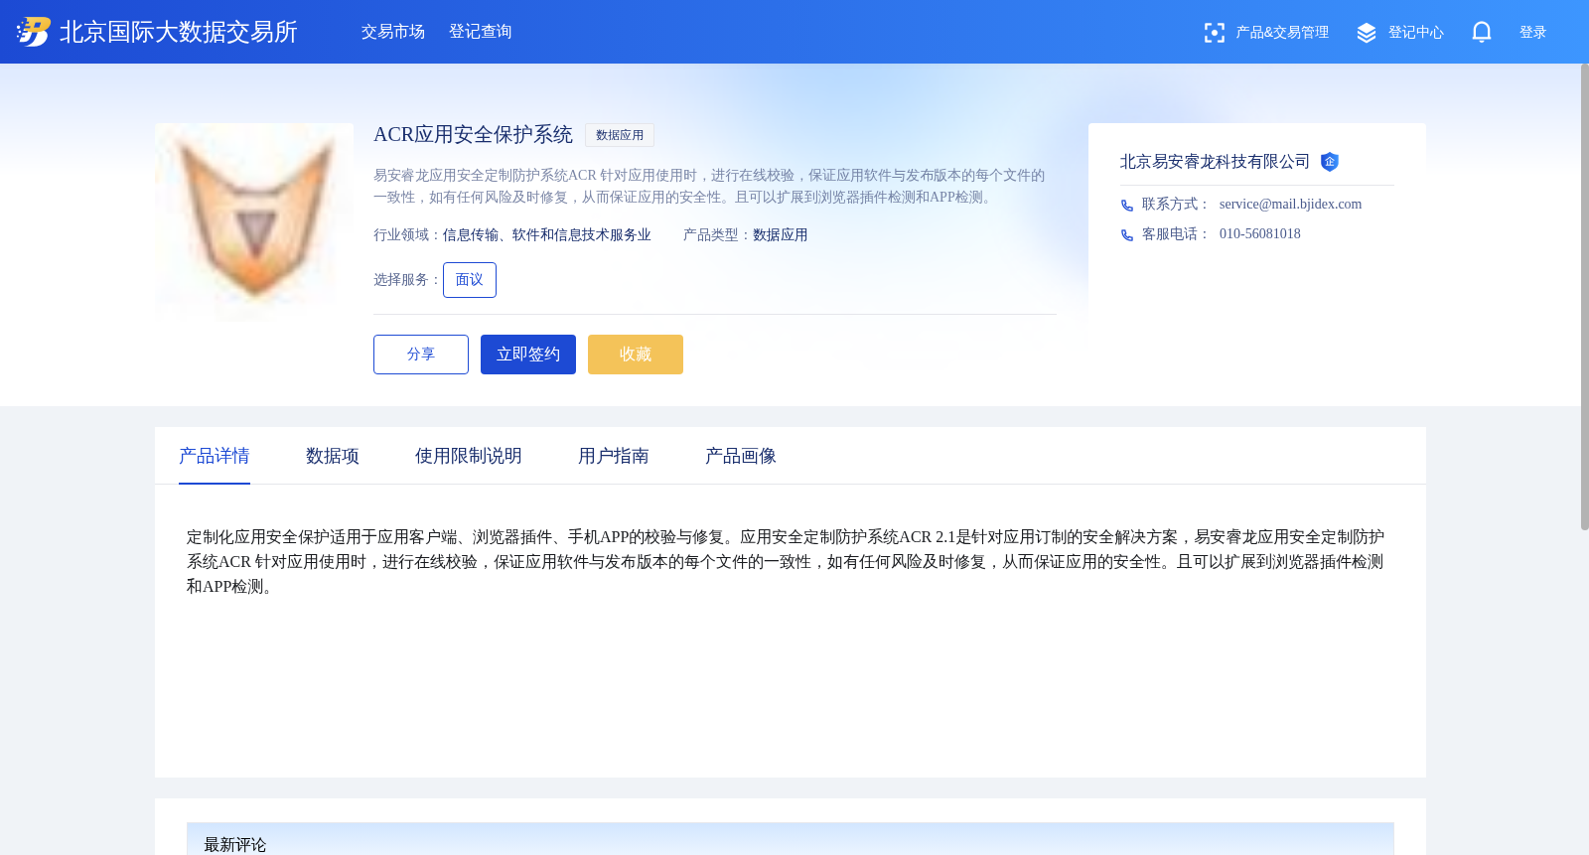This screenshot has width=1589, height=855.
Task: Click the 登录 link
Action: click(x=1533, y=33)
